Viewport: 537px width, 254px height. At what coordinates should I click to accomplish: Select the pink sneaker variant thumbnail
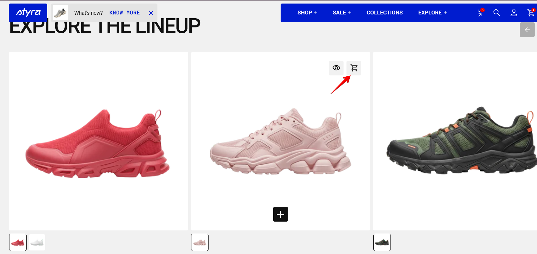[x=200, y=242]
